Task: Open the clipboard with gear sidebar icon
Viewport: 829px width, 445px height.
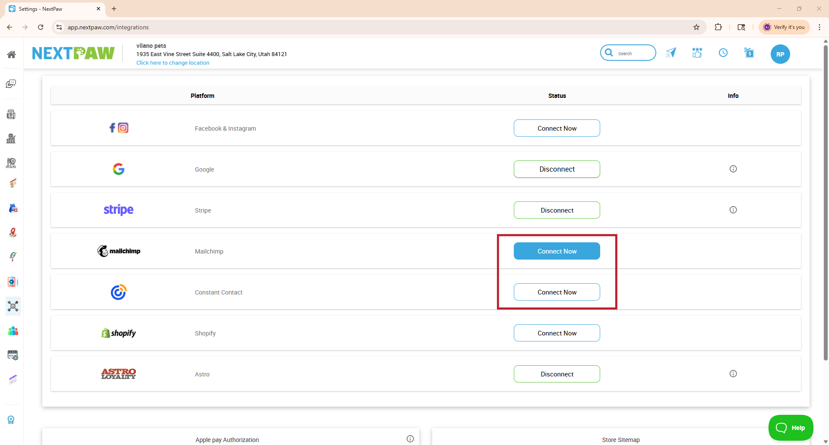Action: point(13,282)
